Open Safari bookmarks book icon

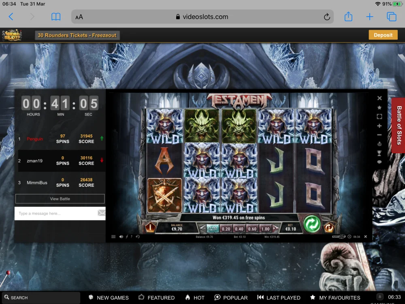click(56, 17)
